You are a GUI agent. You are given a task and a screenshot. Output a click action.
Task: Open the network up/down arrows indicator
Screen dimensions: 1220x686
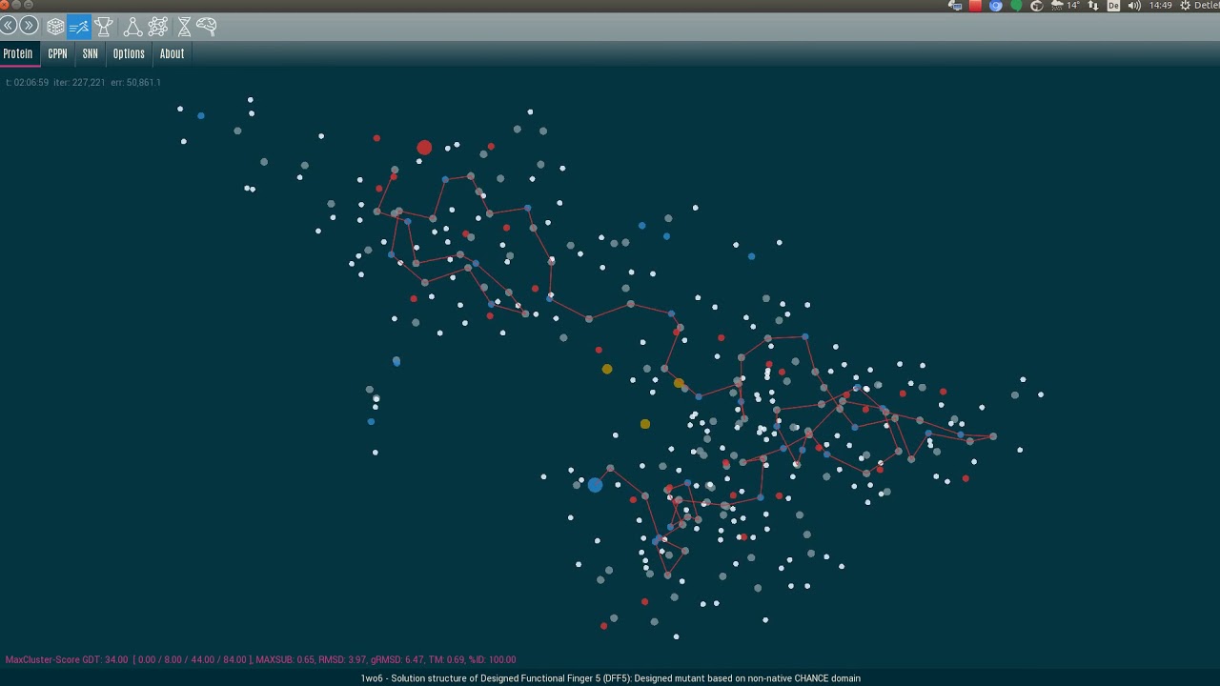coord(1093,6)
